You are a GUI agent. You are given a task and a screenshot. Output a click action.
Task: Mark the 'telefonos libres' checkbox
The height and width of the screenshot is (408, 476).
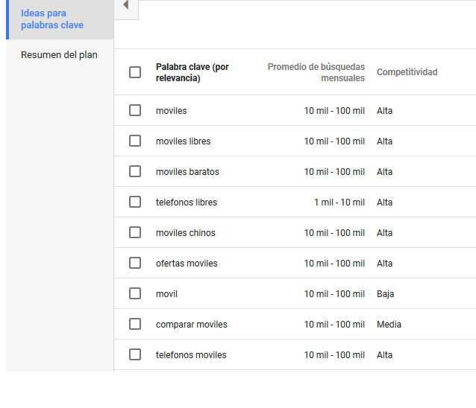[x=135, y=202]
